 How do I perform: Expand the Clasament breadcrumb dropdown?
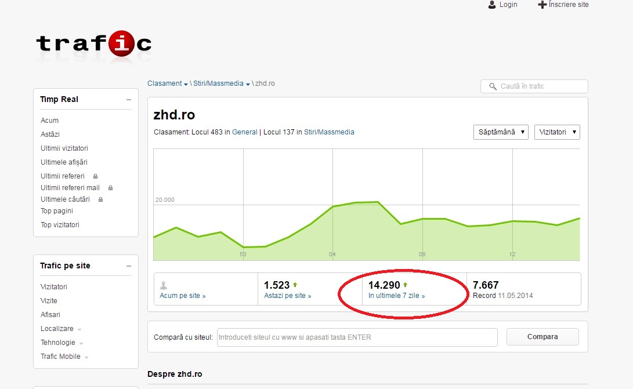(x=186, y=84)
